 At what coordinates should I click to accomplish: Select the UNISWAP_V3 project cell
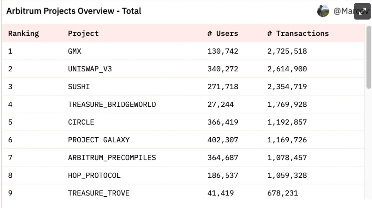[90, 69]
